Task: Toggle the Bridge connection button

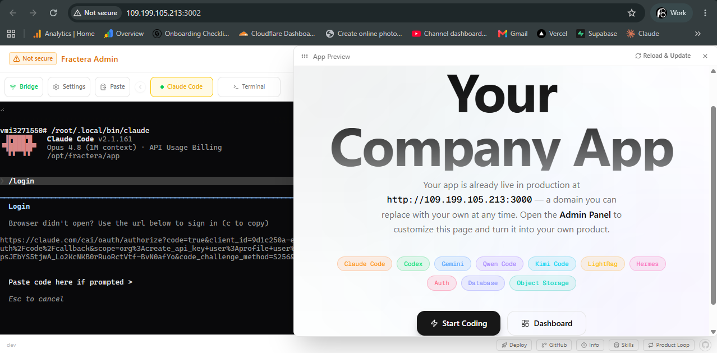Action: pos(24,86)
